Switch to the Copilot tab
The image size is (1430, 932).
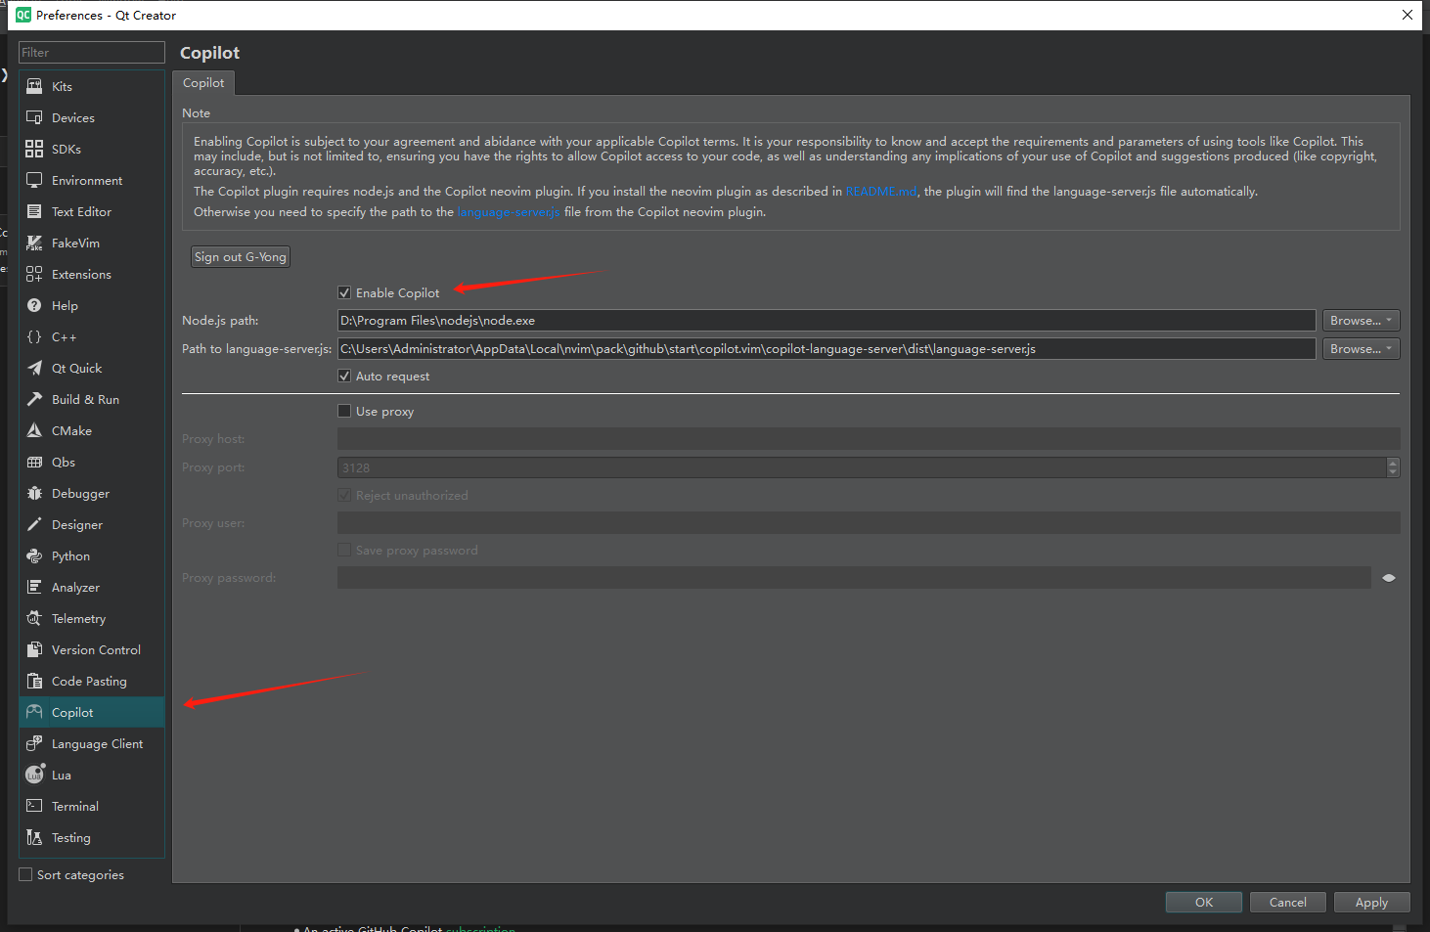(203, 83)
